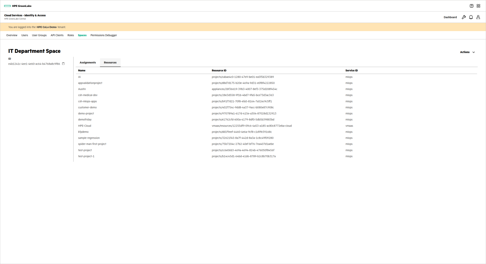Click the mlops service ID for Austin
Image resolution: width=486 pixels, height=264 pixels.
click(x=349, y=89)
